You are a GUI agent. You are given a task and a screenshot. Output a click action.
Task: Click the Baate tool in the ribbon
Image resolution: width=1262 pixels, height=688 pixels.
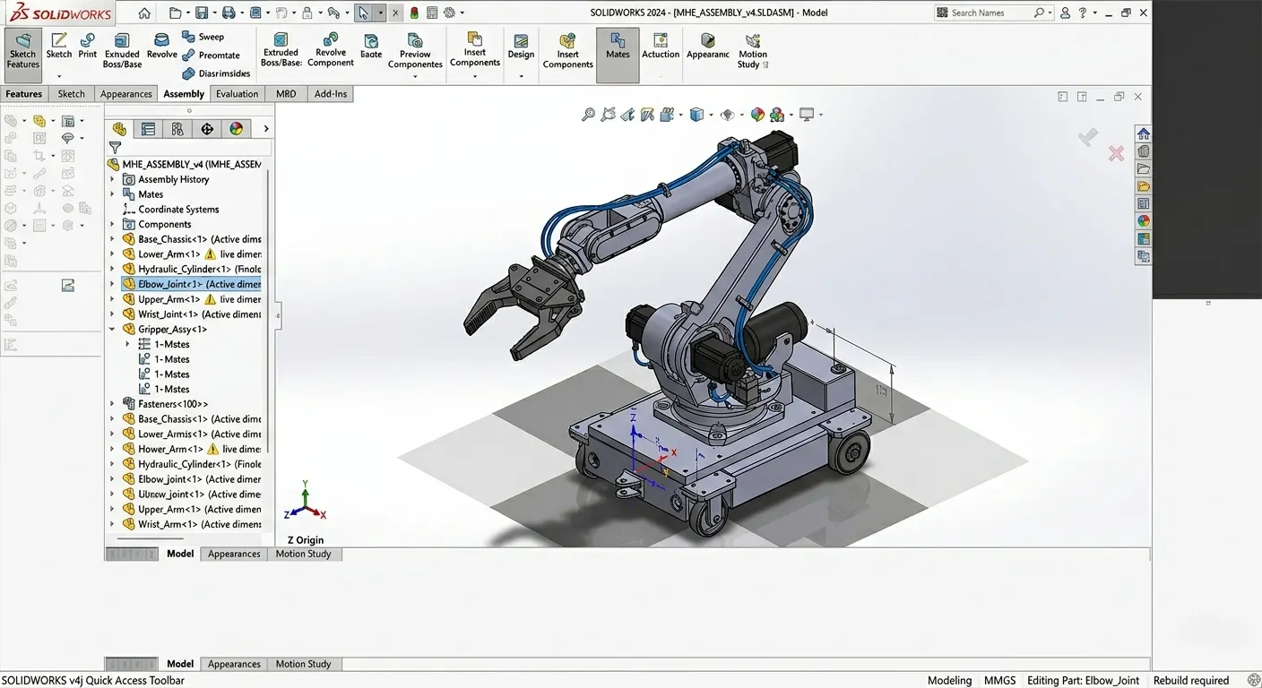tap(371, 46)
